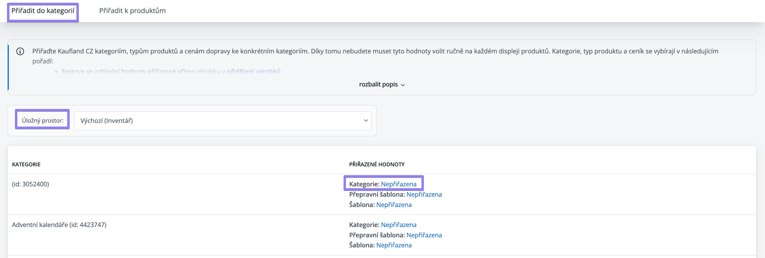Click the chevron icon beside rozbalit popis

coord(403,85)
